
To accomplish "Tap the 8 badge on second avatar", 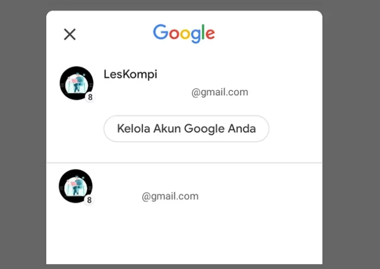I will [89, 200].
